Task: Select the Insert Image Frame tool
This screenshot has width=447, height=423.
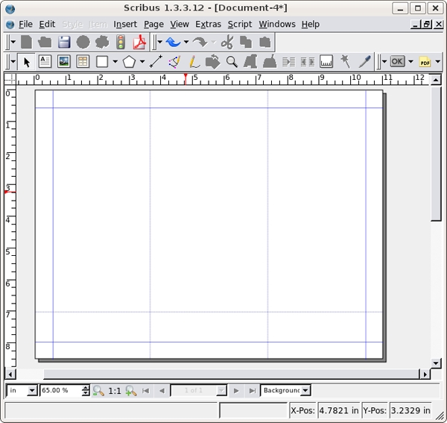Action: (x=64, y=62)
